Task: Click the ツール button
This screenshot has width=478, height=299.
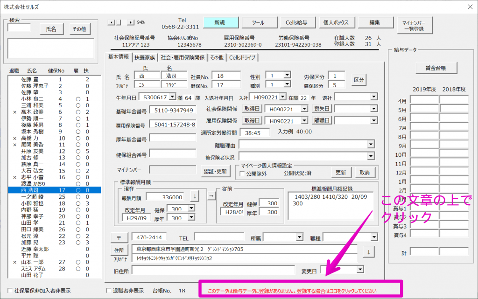Action: 259,22
